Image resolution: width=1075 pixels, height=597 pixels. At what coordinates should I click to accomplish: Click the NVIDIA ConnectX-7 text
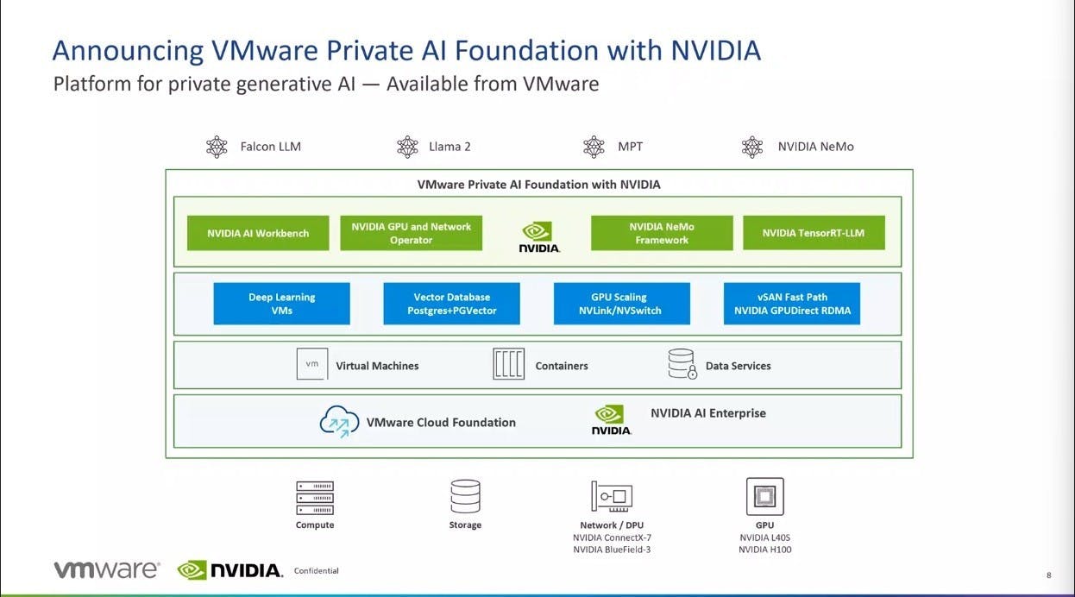[612, 537]
